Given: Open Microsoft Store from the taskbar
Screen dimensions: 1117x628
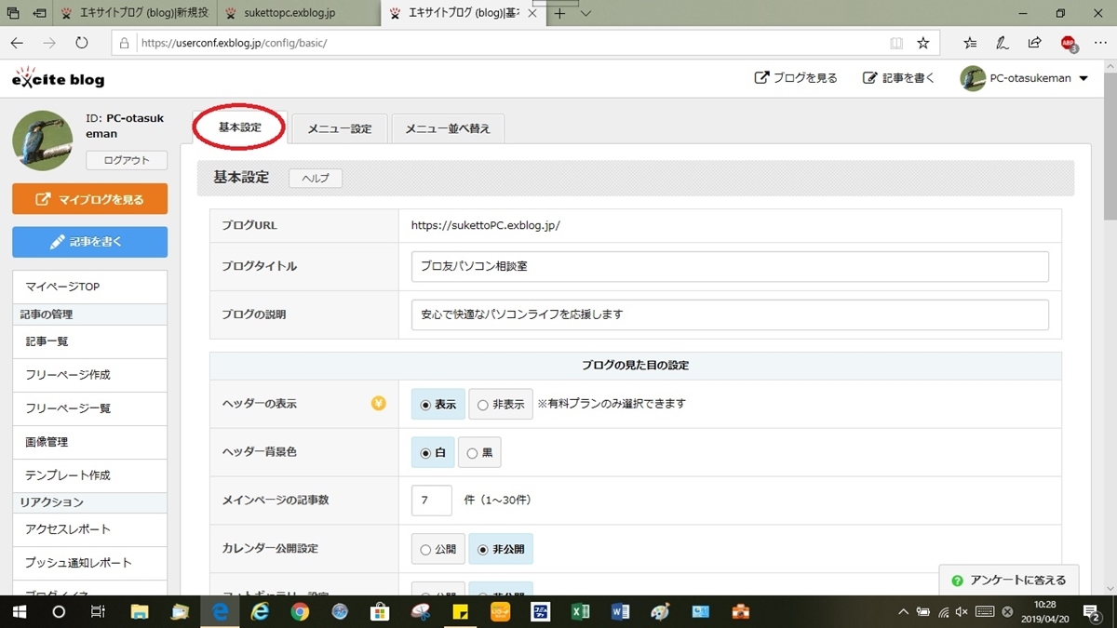Looking at the screenshot, I should point(380,612).
